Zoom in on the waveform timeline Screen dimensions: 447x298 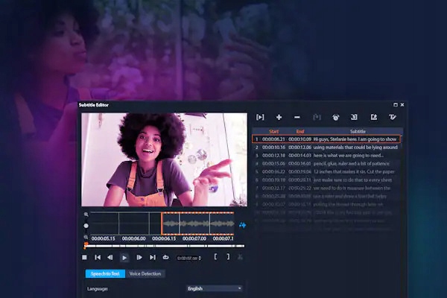tap(86, 215)
